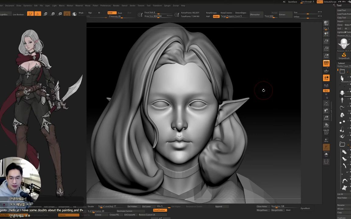Image resolution: width=351 pixels, height=219 pixels.
Task: Select the Move gizmo mode icon
Action: click(x=45, y=14)
